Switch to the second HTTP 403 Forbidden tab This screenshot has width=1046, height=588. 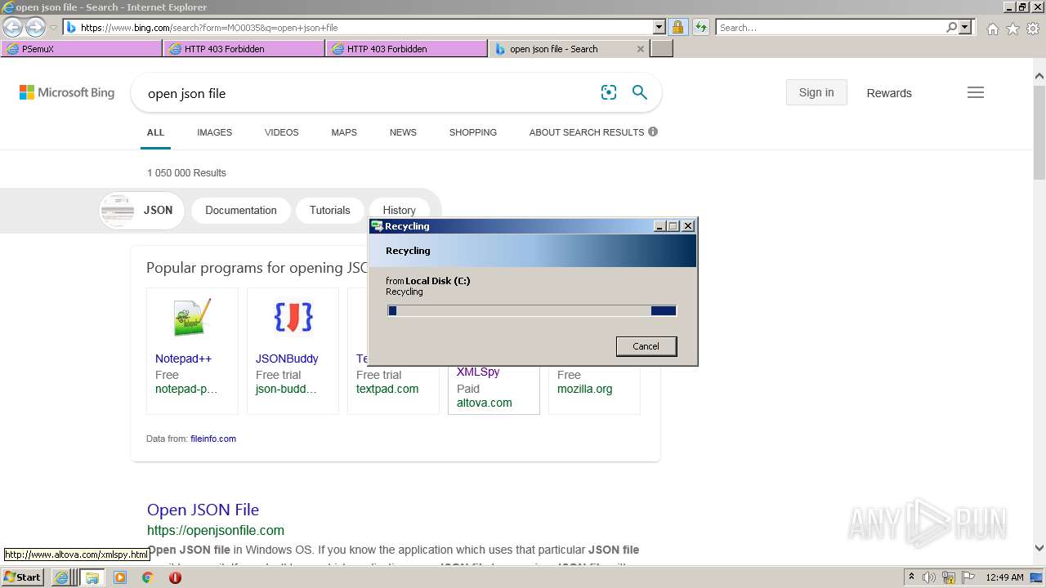(406, 49)
